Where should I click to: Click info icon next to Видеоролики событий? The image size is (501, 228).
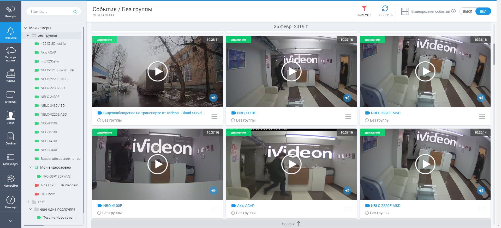tap(454, 11)
